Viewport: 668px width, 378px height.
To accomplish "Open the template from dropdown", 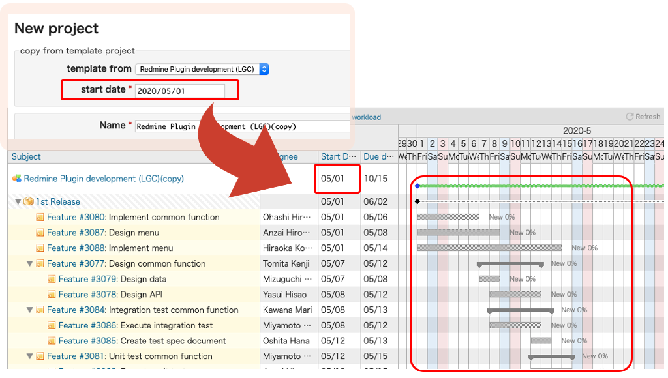I will point(202,69).
